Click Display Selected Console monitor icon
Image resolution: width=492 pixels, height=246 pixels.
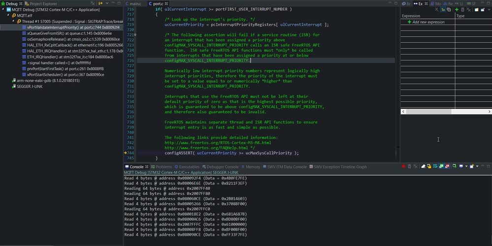tap(461, 166)
